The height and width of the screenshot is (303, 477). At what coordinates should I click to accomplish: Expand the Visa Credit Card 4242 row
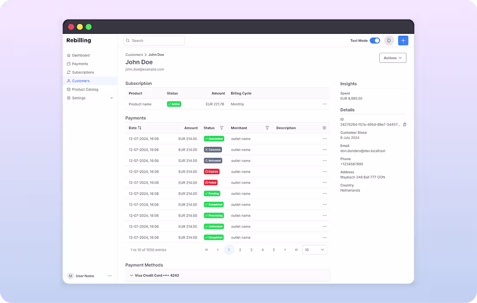[x=228, y=275]
